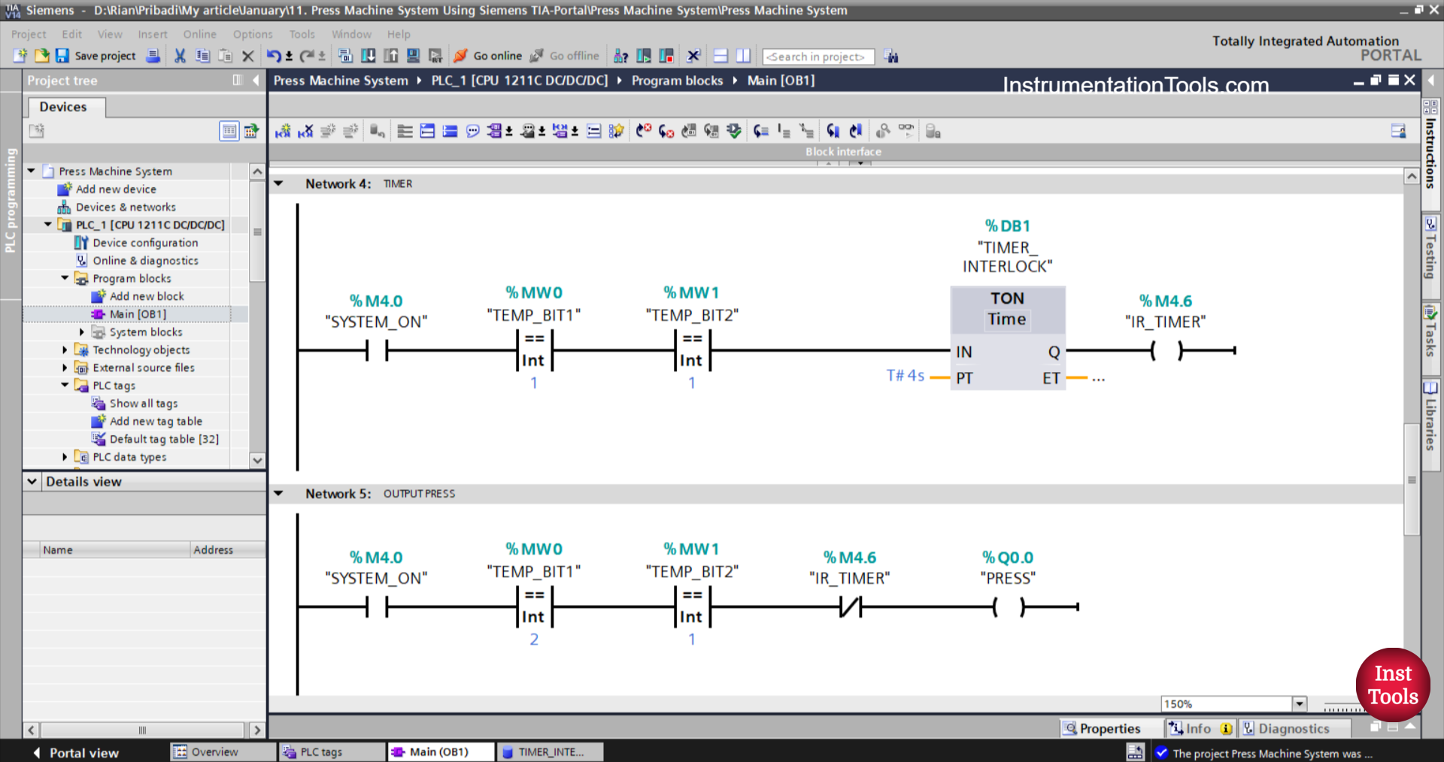The width and height of the screenshot is (1444, 762).
Task: Click the Insert network icon in editor toolbar
Action: click(283, 132)
